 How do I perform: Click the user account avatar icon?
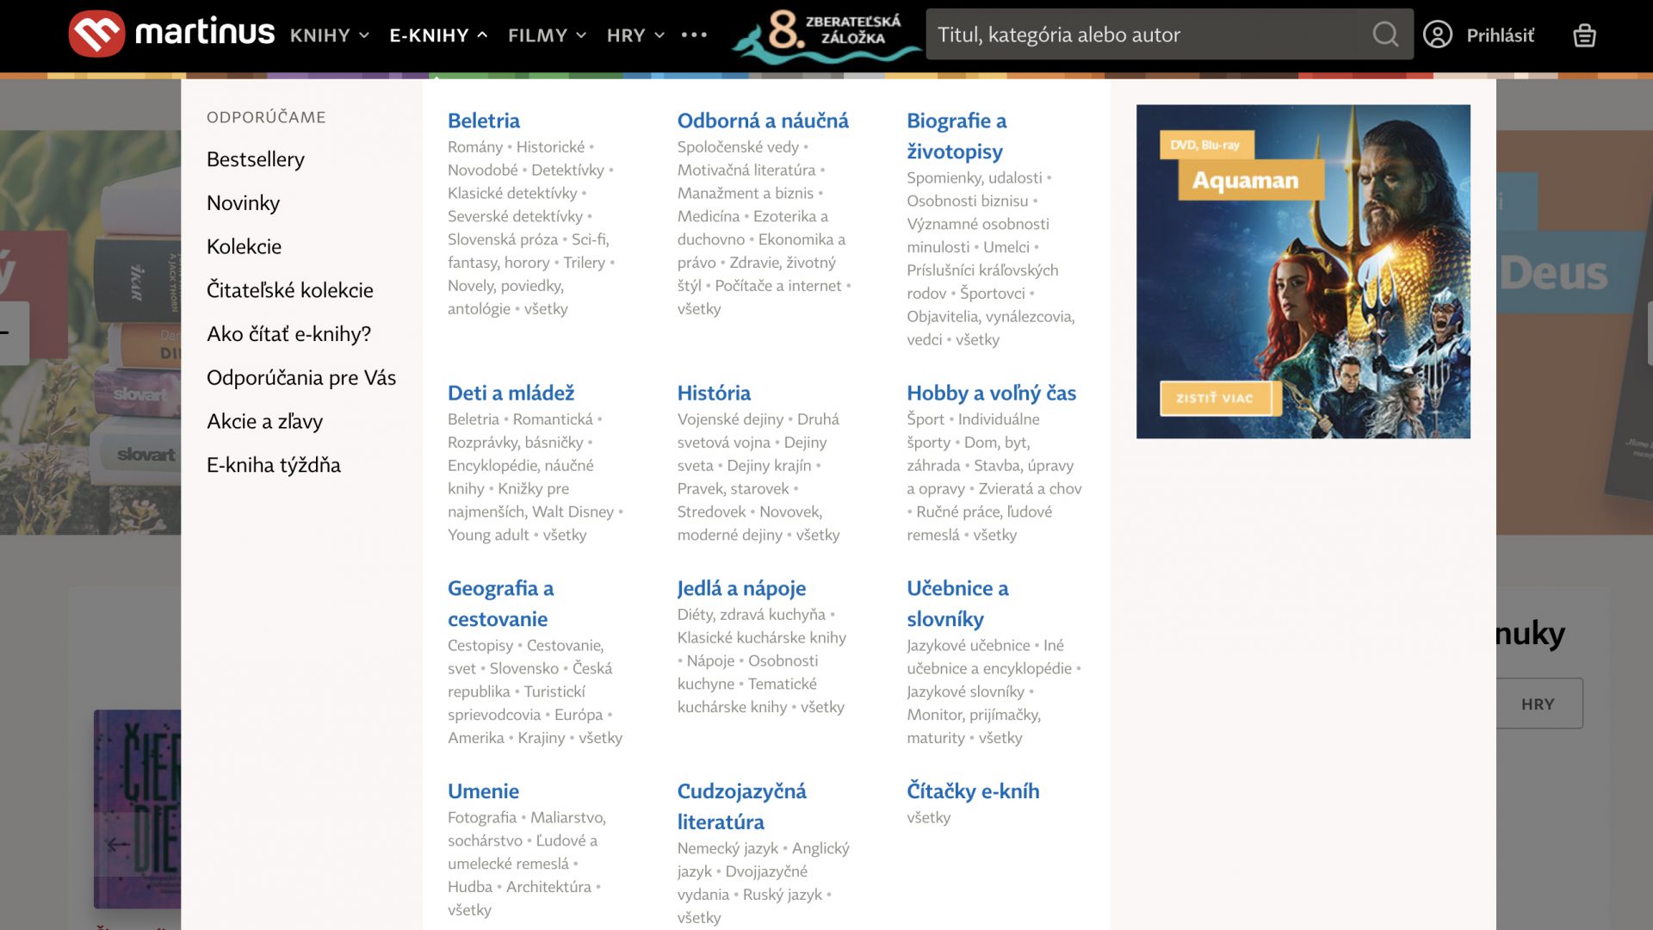[x=1437, y=34]
